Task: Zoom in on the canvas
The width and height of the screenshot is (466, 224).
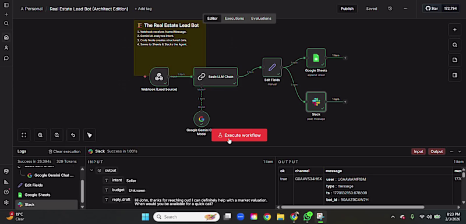Action: 40,135
